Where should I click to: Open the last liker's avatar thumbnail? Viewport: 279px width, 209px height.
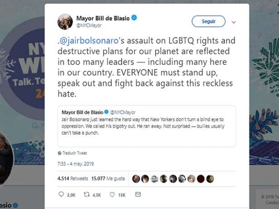pos(210,179)
